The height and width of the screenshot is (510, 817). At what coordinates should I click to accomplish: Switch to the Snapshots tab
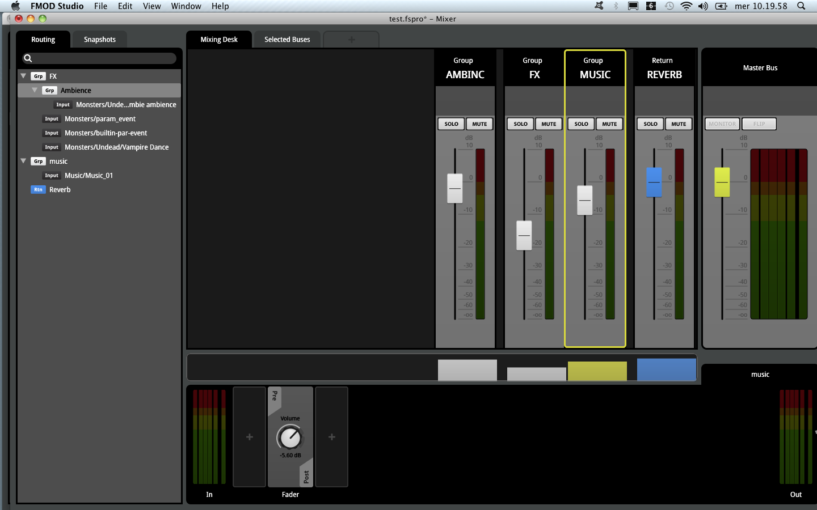click(100, 40)
